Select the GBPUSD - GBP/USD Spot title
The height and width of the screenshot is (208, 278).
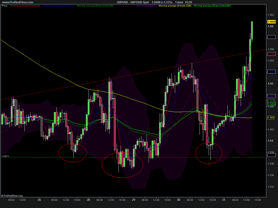coord(133,2)
